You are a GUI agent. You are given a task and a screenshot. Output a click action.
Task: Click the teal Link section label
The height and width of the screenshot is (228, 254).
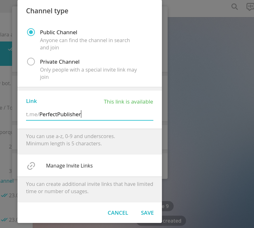point(31,101)
